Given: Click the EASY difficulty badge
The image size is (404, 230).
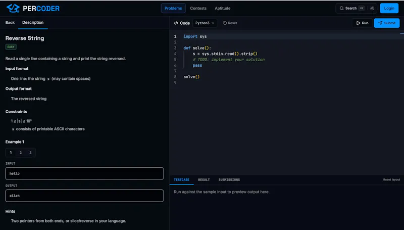Looking at the screenshot, I should pos(11,47).
